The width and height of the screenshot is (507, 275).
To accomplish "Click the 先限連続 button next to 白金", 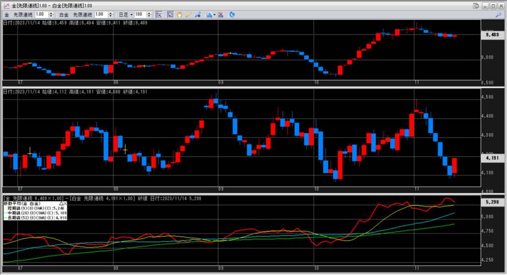I will pos(83,14).
